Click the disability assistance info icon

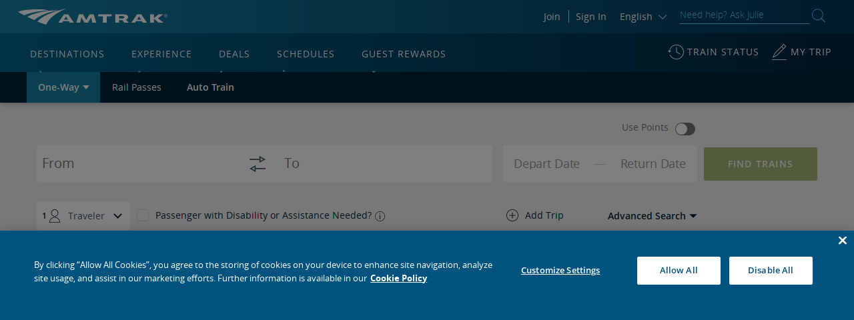(x=380, y=216)
